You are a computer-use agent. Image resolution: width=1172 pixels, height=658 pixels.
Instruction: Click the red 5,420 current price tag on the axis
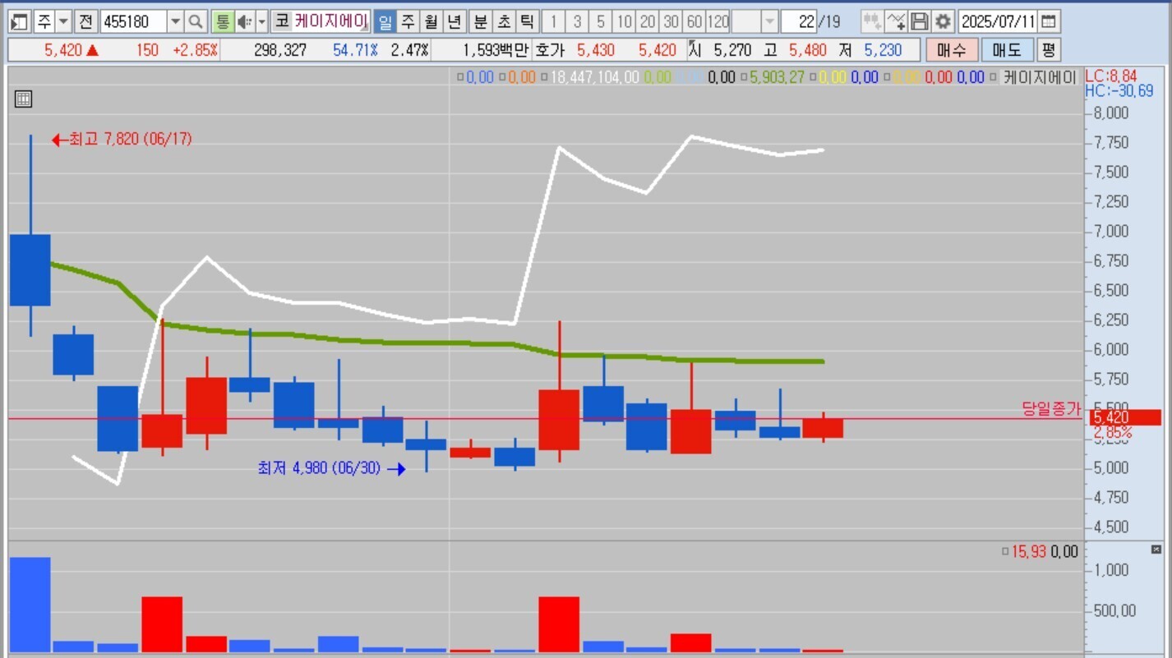pyautogui.click(x=1124, y=418)
